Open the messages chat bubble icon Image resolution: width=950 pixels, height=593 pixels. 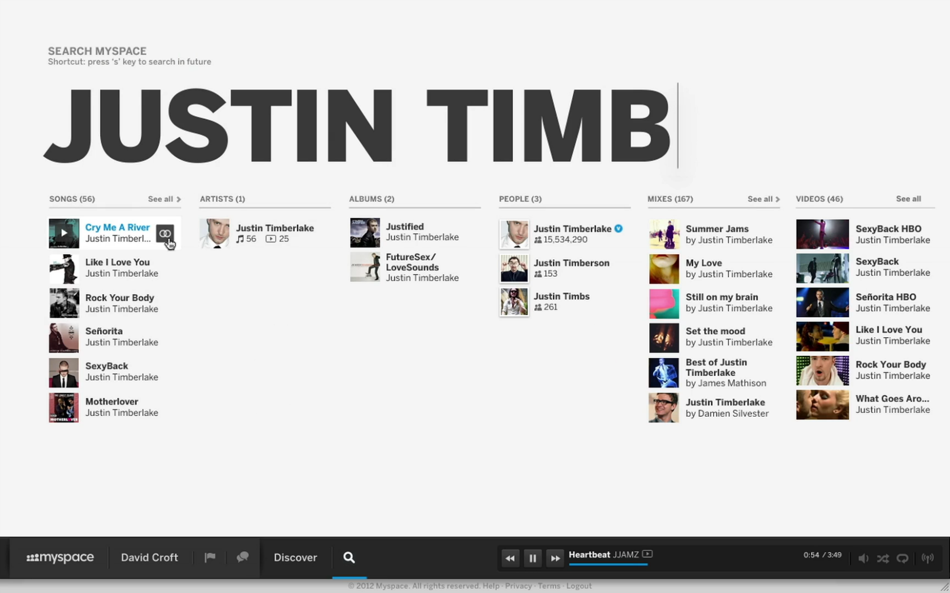click(x=243, y=557)
